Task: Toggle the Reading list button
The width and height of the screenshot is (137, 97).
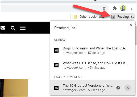Action: pyautogui.click(x=122, y=17)
